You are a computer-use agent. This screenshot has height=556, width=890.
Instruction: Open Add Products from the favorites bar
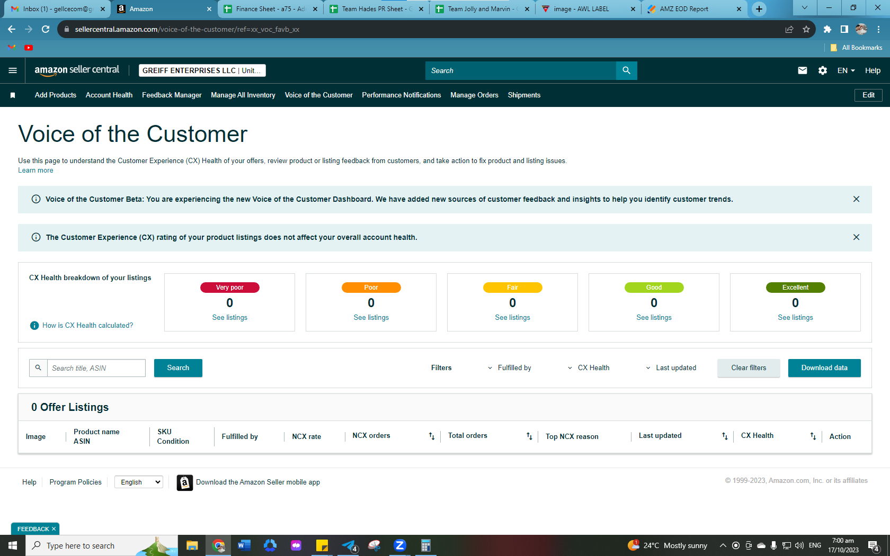point(56,95)
